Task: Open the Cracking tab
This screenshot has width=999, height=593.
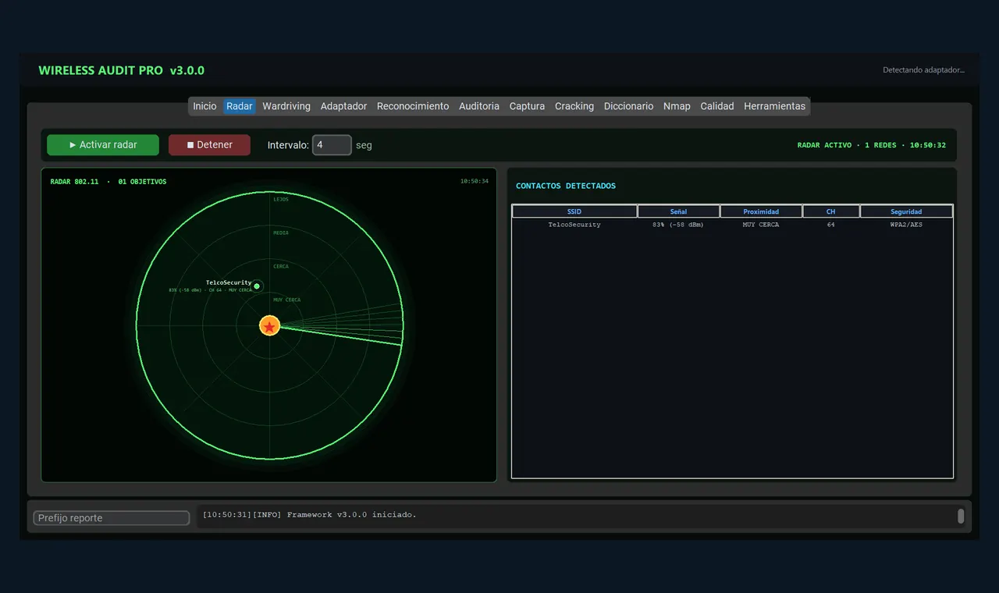Action: pos(574,106)
